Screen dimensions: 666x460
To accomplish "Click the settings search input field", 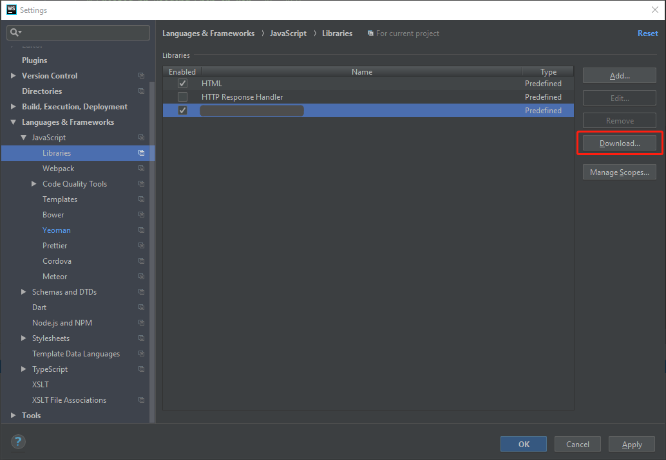I will (78, 33).
